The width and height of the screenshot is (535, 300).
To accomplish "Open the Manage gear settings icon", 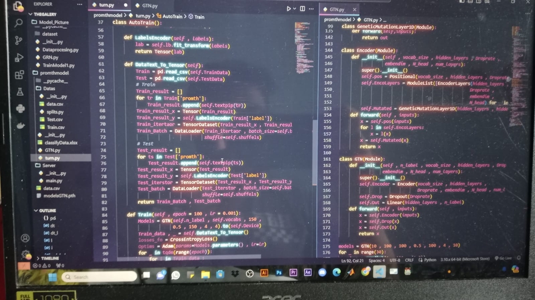I will click(x=26, y=254).
